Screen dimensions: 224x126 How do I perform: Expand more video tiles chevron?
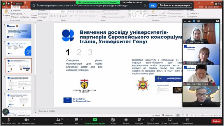[x=201, y=104]
